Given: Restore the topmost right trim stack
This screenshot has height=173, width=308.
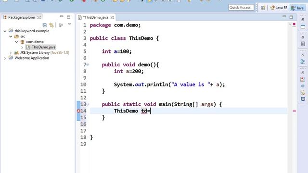Looking at the screenshot, I should point(303,19).
